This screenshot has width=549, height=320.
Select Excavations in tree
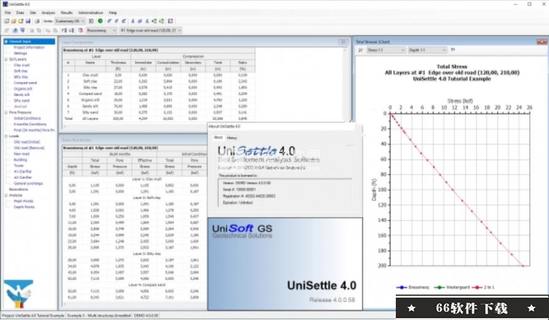point(18,189)
